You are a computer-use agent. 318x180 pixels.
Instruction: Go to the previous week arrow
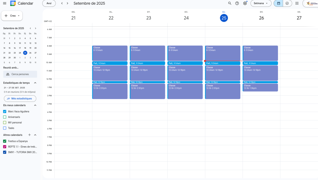(62, 3)
